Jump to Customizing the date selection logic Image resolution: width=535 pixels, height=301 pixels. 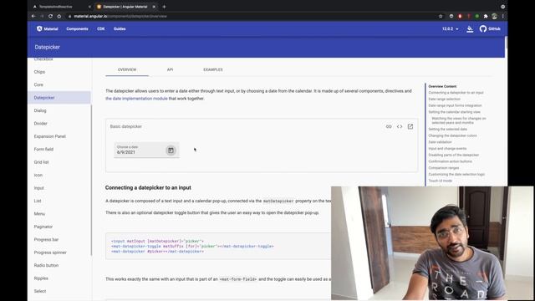tap(456, 175)
